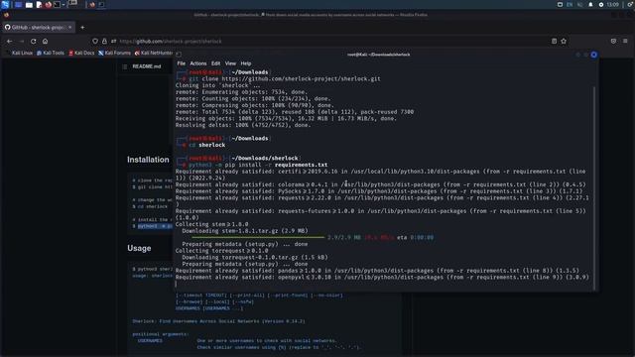Open the terminal Actions menu
Screen dimensions: 635x357
tap(198, 63)
